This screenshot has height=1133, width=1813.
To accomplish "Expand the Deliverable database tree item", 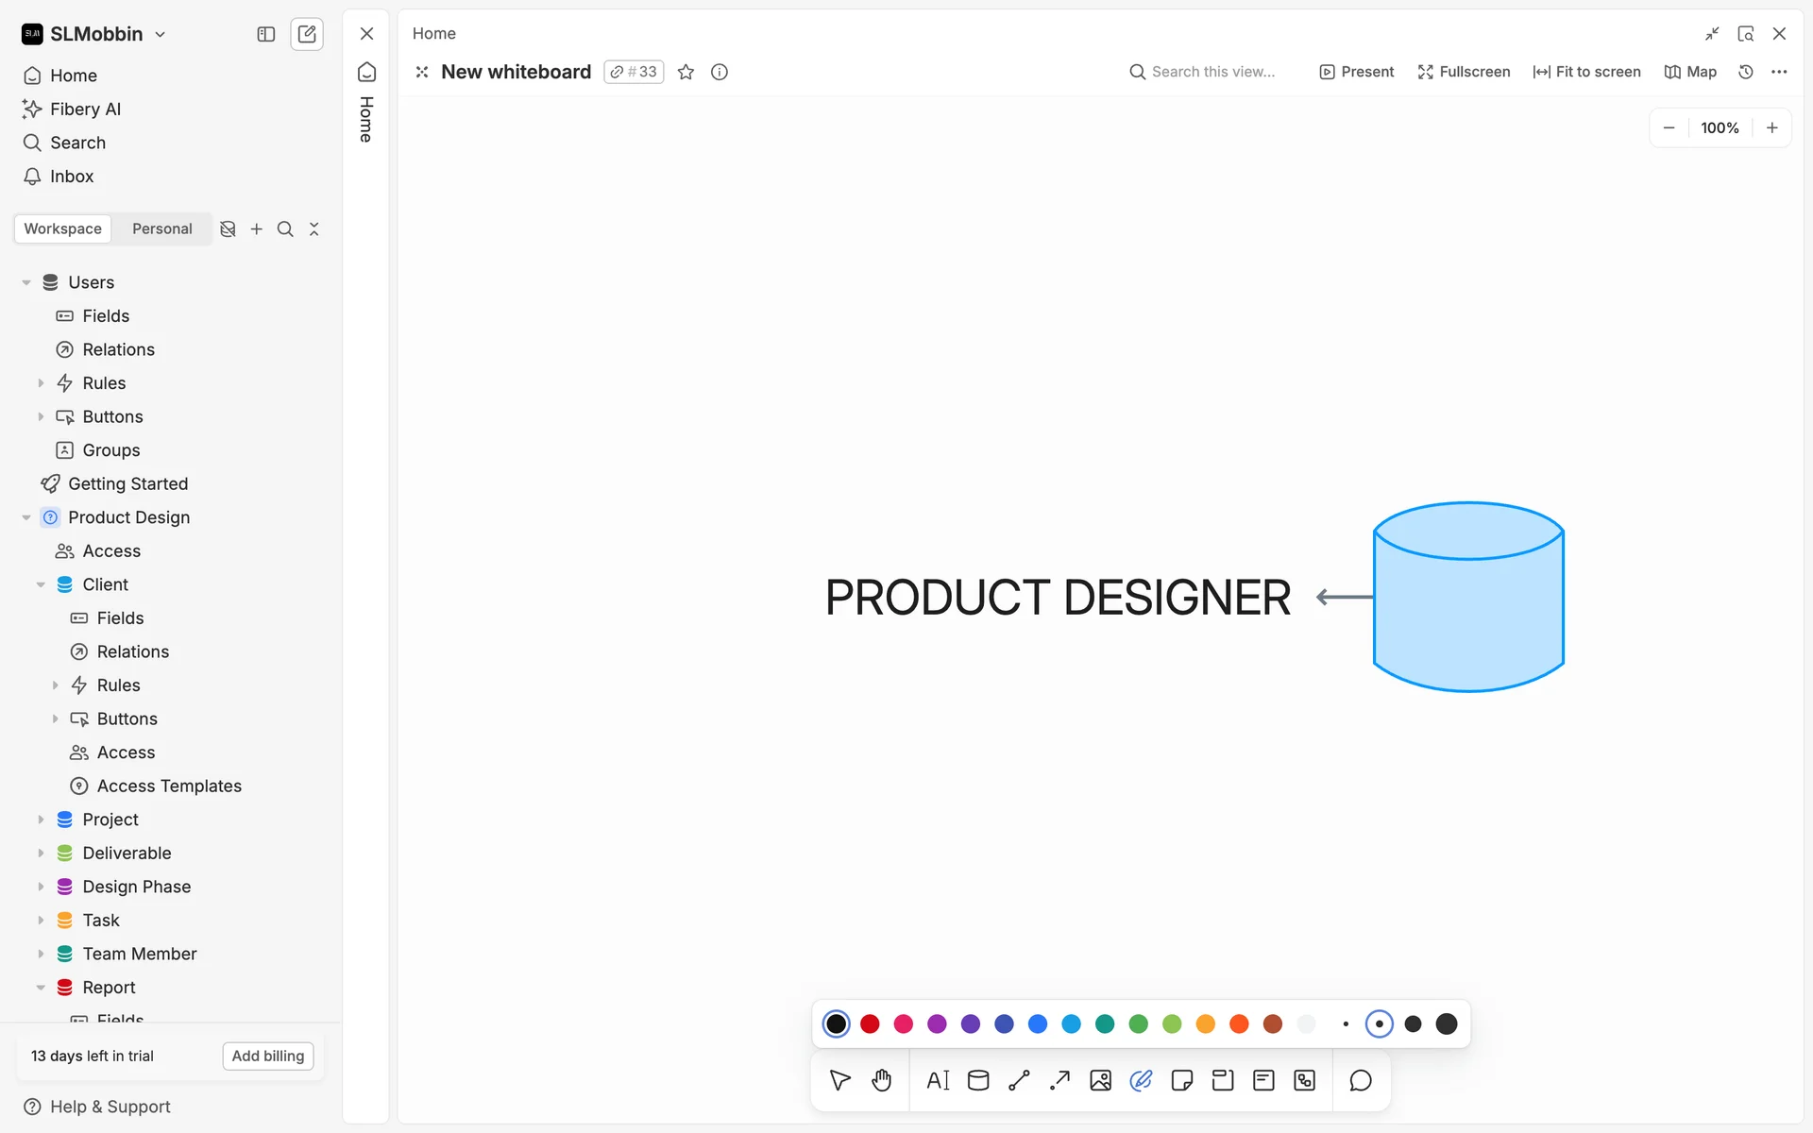I will 41,853.
